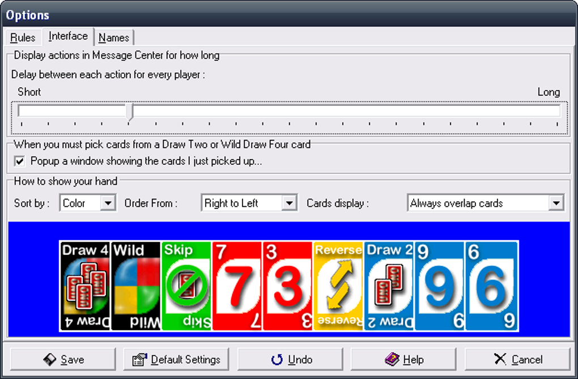Click the Help button label
578x379 pixels.
click(413, 360)
